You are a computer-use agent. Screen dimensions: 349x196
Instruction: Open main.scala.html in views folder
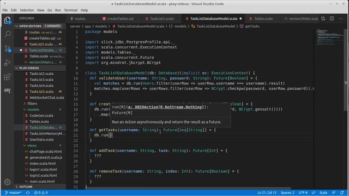42,181
